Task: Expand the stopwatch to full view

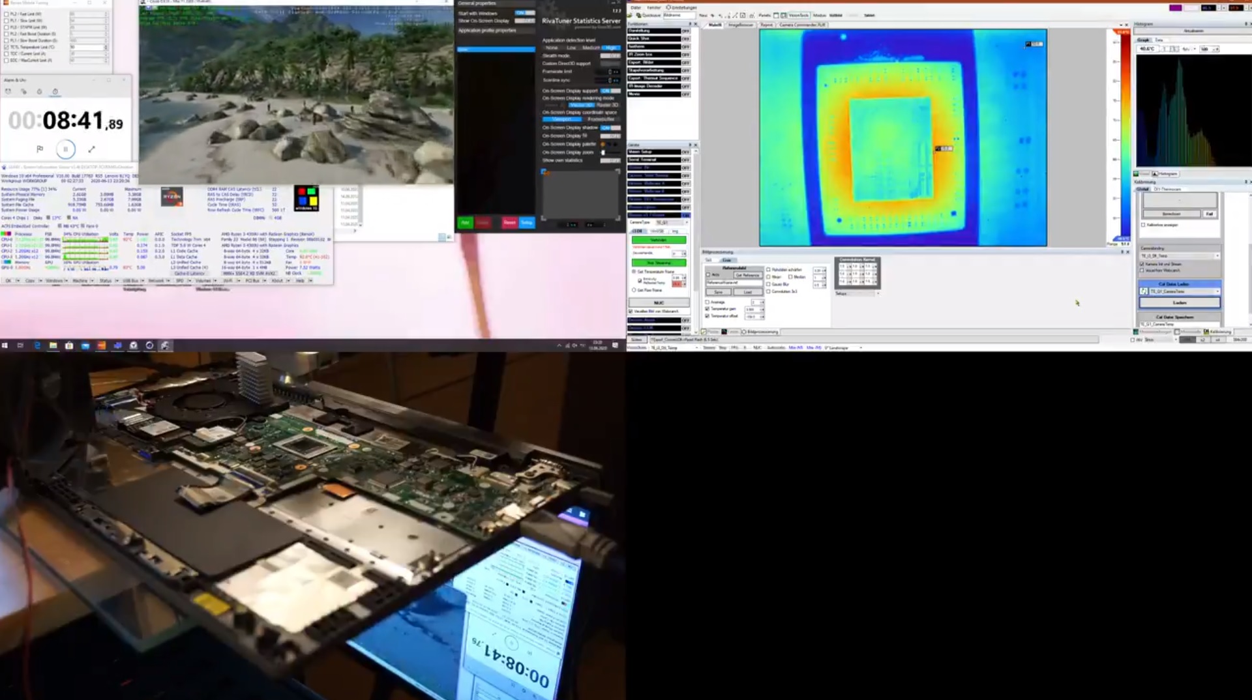Action: pos(91,149)
